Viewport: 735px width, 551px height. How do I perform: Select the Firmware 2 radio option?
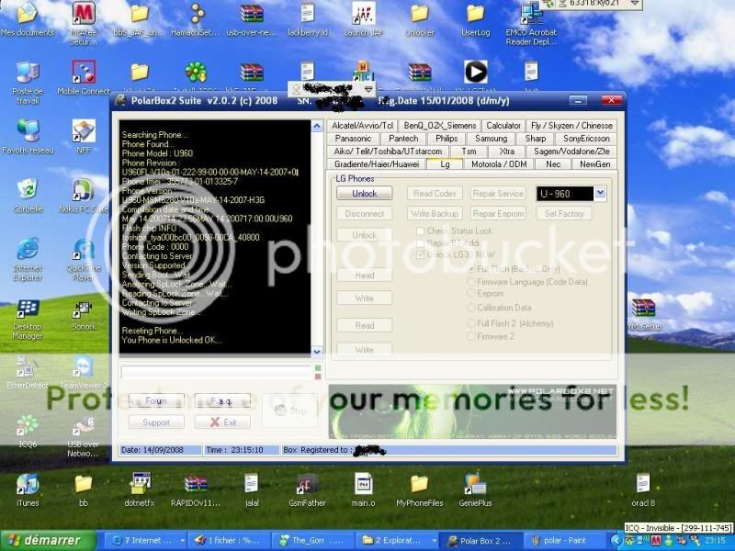(471, 336)
